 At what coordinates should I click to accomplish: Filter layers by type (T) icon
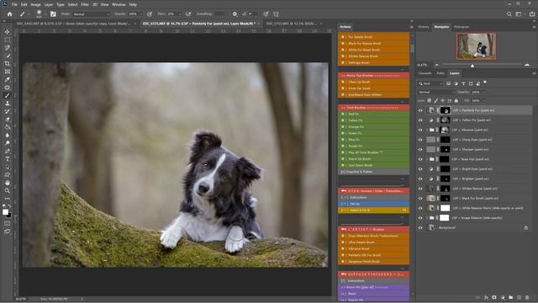click(x=463, y=83)
